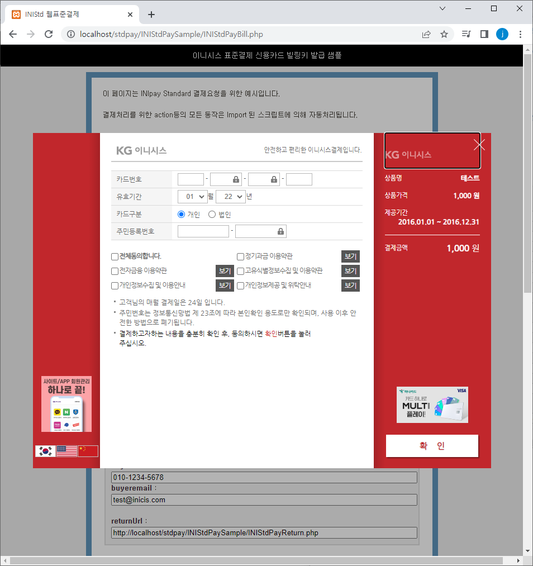Open the media control icon in toolbar
The width and height of the screenshot is (533, 566).
467,34
